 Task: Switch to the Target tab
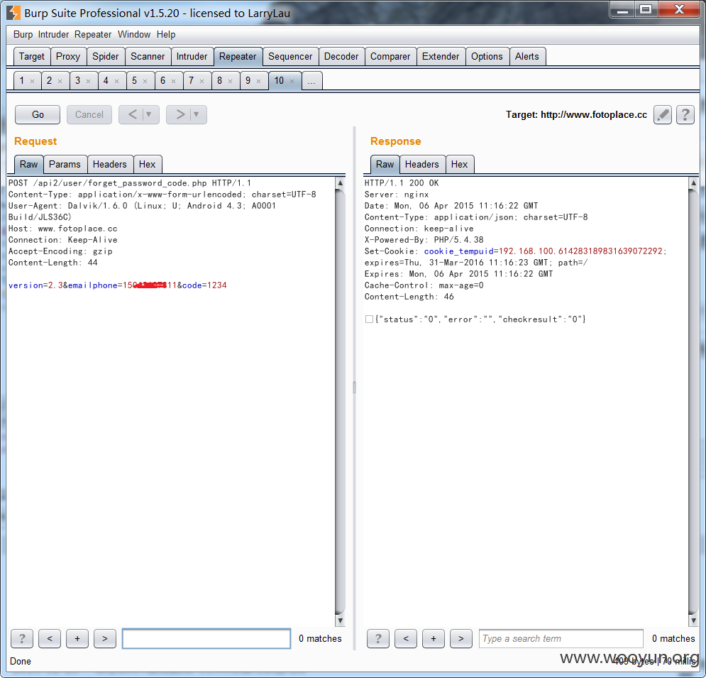(x=32, y=57)
